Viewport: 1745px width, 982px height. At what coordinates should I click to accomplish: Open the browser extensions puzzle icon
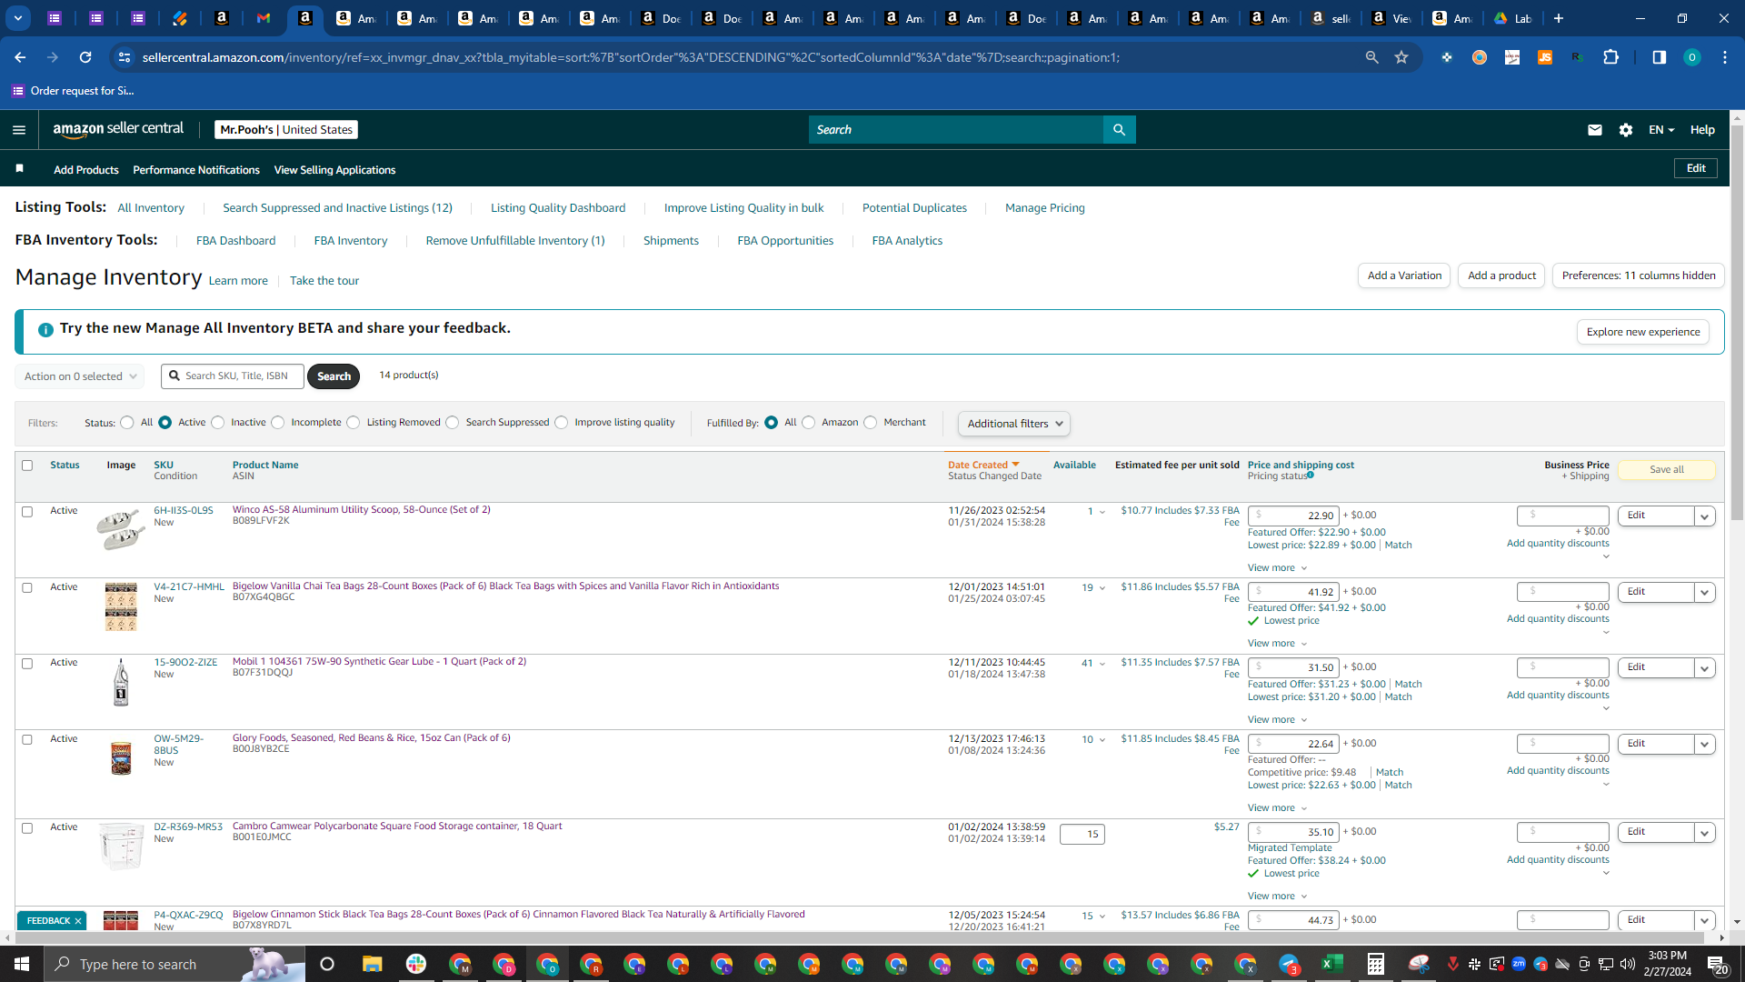1611,57
